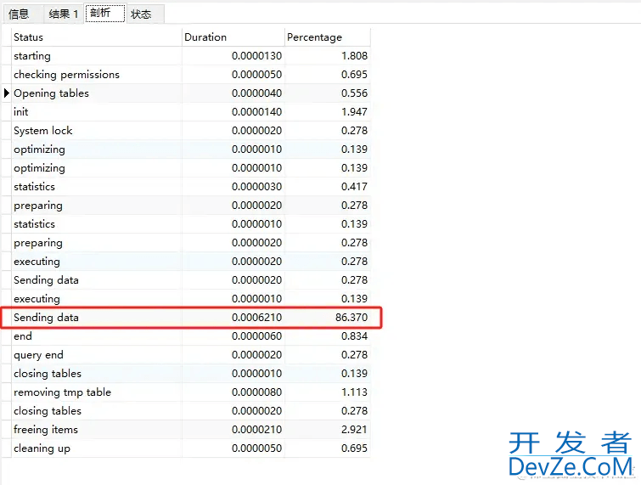Click the percentage value 0.417

[x=354, y=187]
